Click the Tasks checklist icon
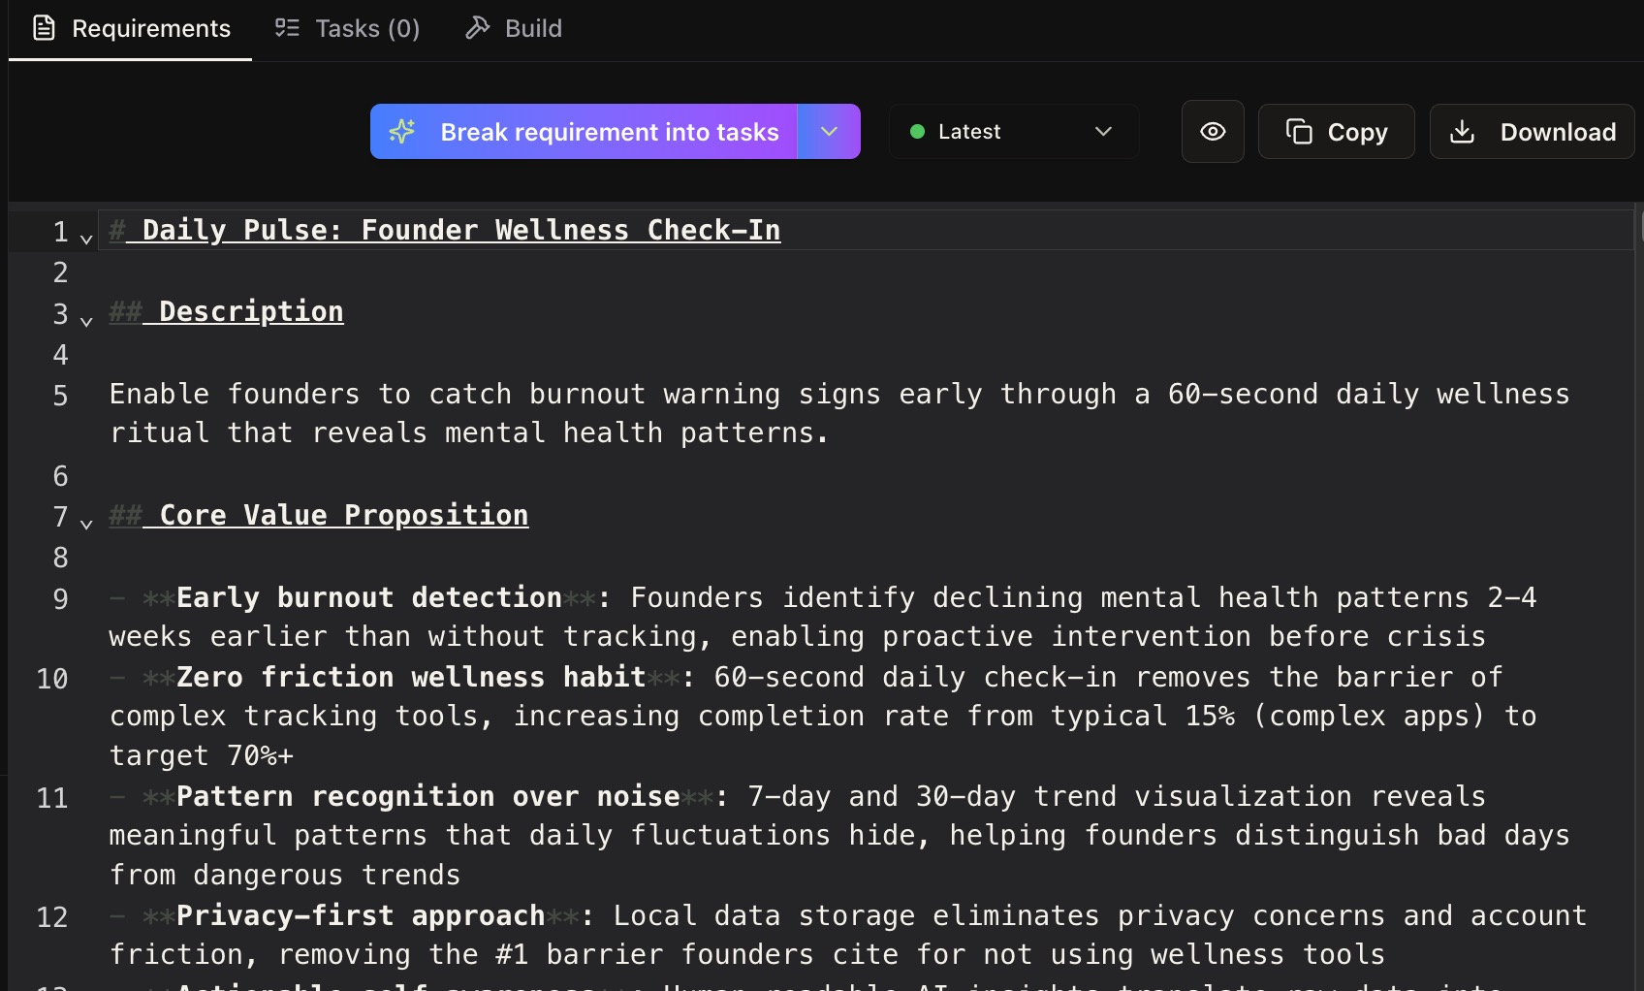This screenshot has width=1644, height=991. click(x=287, y=28)
